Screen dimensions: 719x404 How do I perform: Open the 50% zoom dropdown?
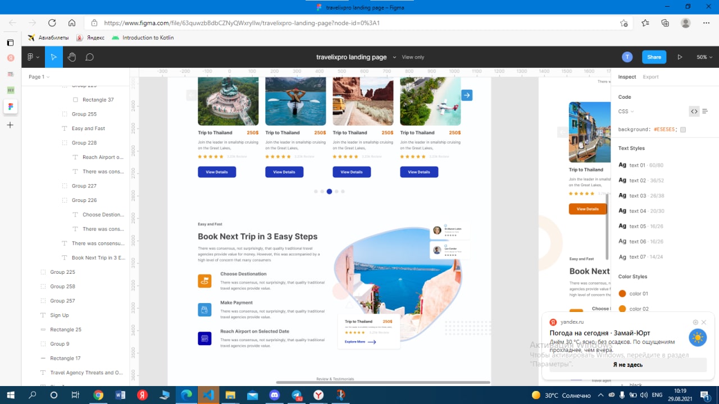(x=704, y=57)
